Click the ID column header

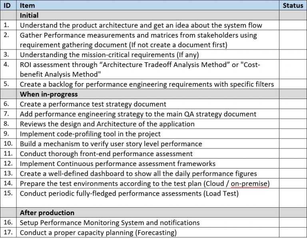(x=6, y=6)
